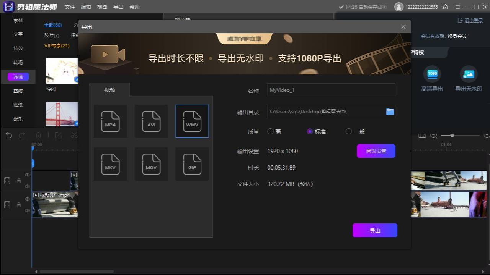
Task: Switch to the 视频 tab in the export dialog
Action: coord(109,90)
